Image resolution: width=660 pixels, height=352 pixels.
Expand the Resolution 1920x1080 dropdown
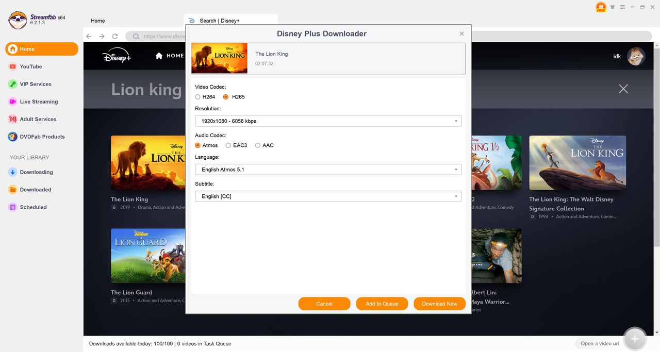(x=328, y=121)
